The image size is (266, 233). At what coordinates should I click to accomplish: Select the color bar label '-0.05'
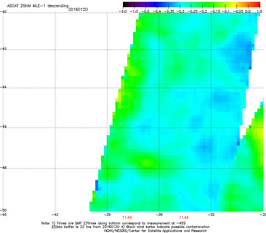[238, 11]
